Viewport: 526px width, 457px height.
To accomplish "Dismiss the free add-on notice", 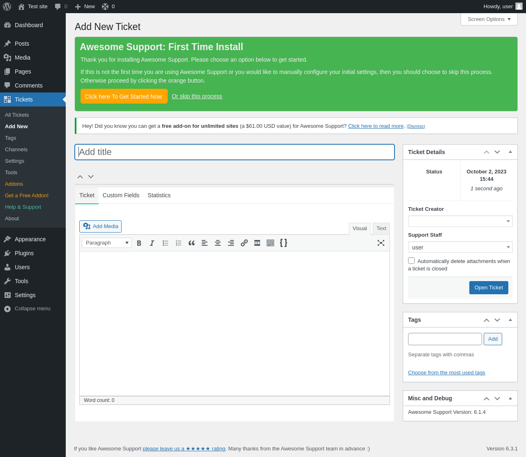I will pyautogui.click(x=416, y=126).
